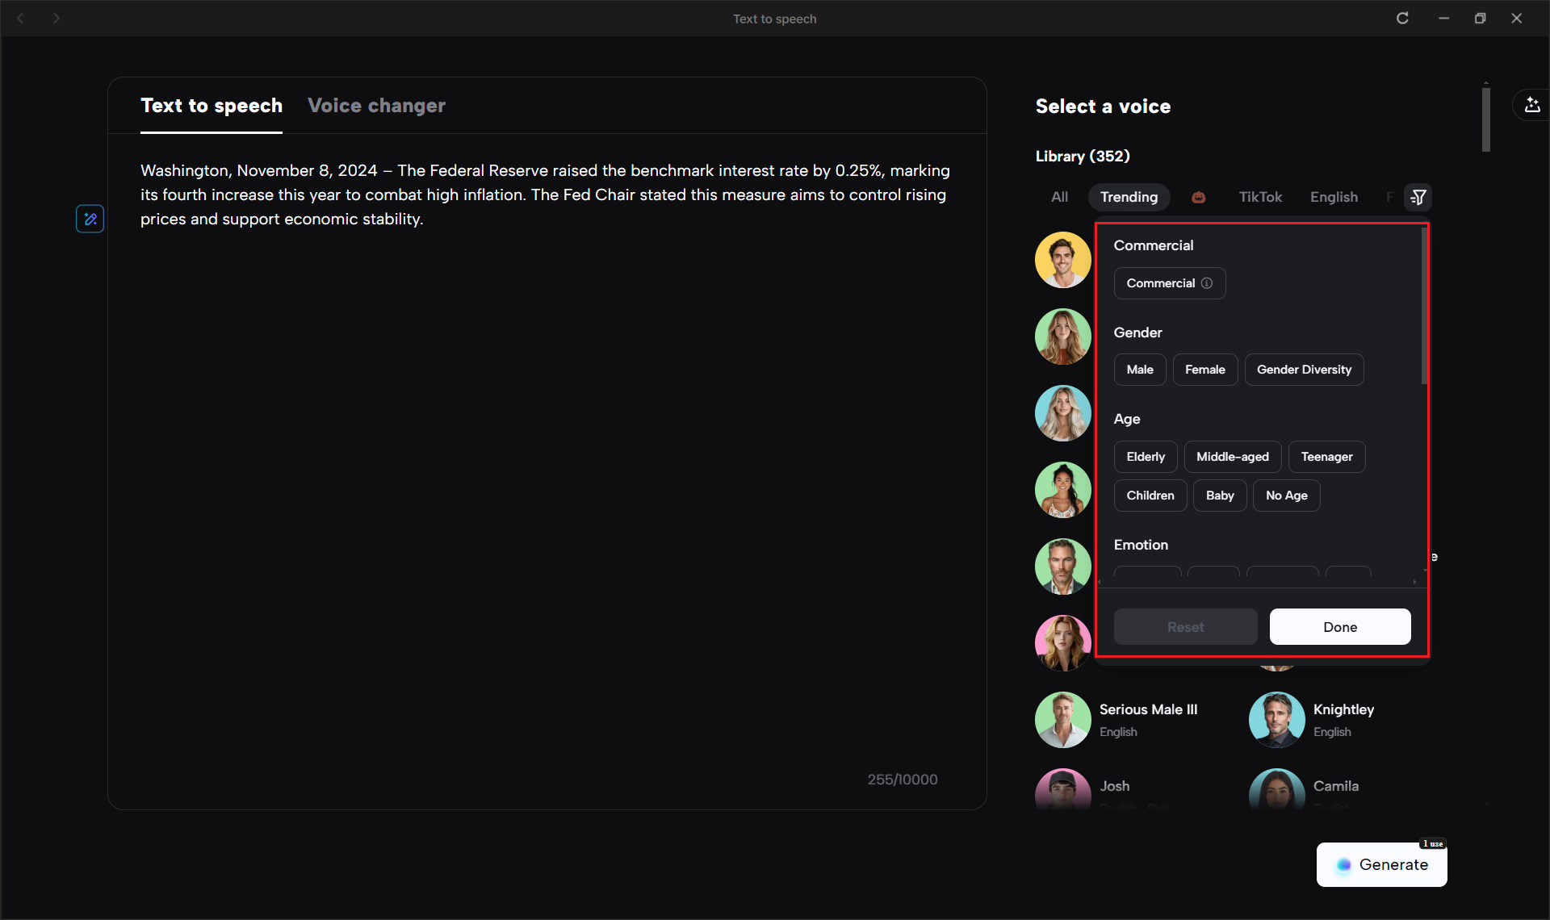Open the TikTok voice category
Viewport: 1550px width, 920px height.
coord(1260,197)
